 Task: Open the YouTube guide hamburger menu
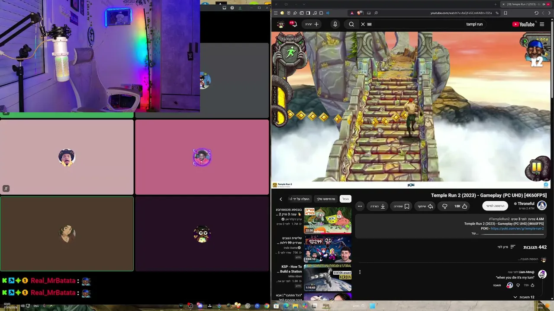click(x=542, y=24)
